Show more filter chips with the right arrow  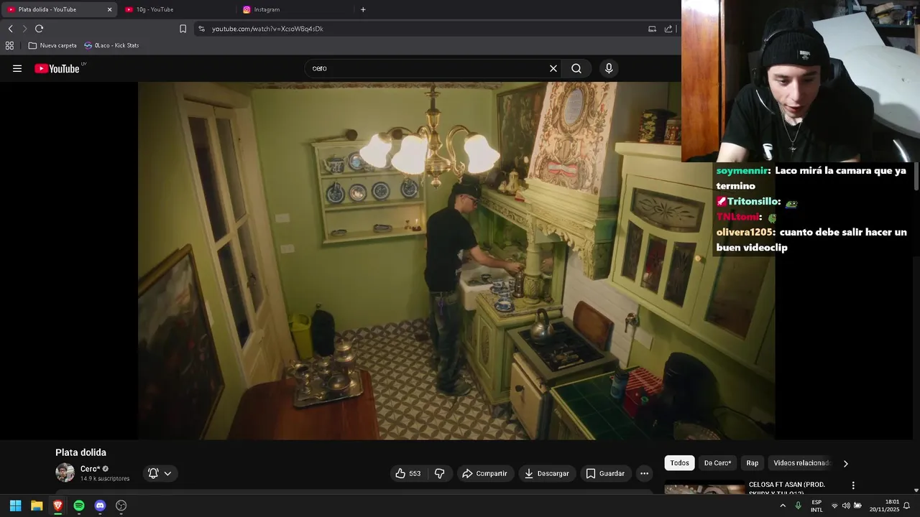click(845, 464)
